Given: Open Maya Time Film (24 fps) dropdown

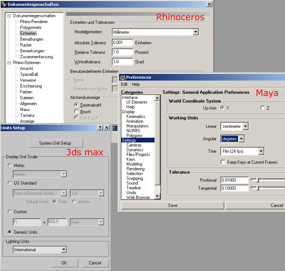Looking at the screenshot, I should point(261,151).
